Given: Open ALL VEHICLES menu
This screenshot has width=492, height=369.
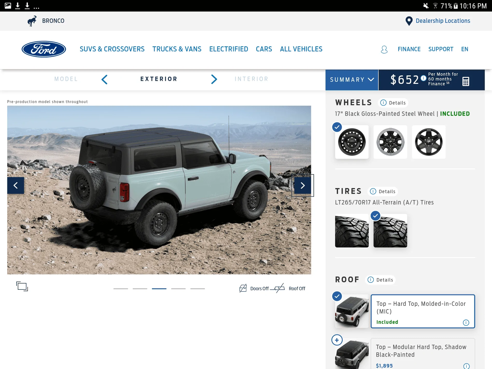Looking at the screenshot, I should (301, 49).
